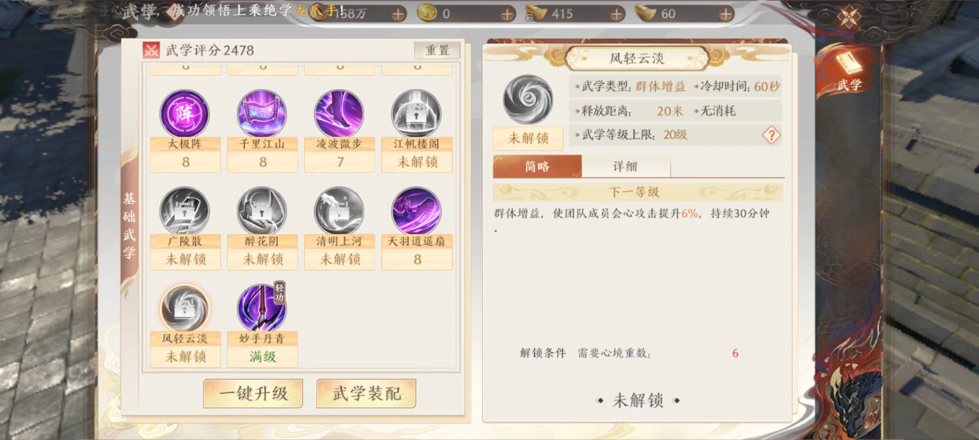979x440 pixels.
Task: Open the 基础武学 side category label
Action: (129, 226)
